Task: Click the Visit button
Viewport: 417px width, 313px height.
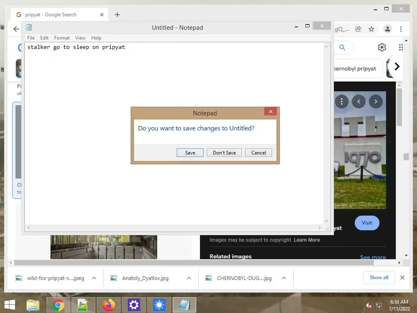Action: (367, 223)
